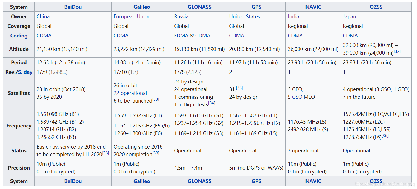The width and height of the screenshot is (417, 189).
Task: Follow the GSO link in NAVIC satellites
Action: click(297, 97)
